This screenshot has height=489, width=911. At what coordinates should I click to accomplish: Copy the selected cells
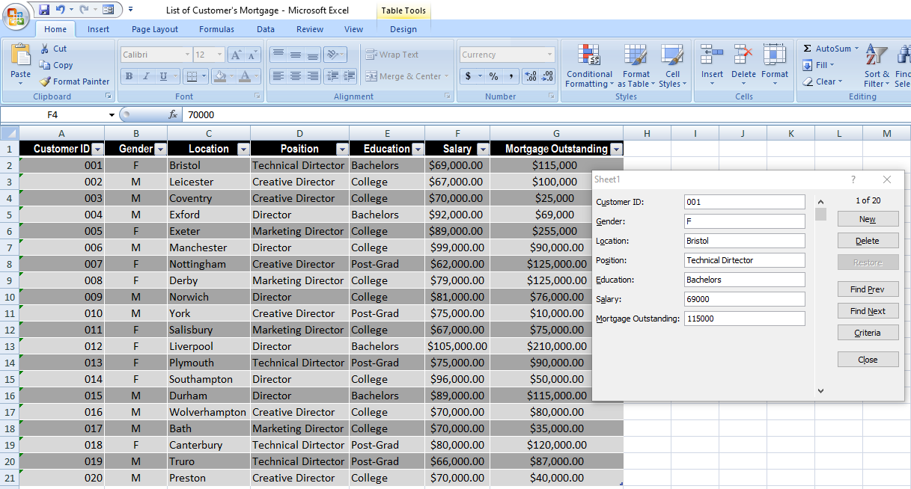(57, 65)
